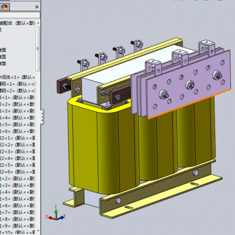The image size is (235, 235).
Task: Select the hex bolt on the lower bracket left
Action: pyautogui.click(x=118, y=200)
